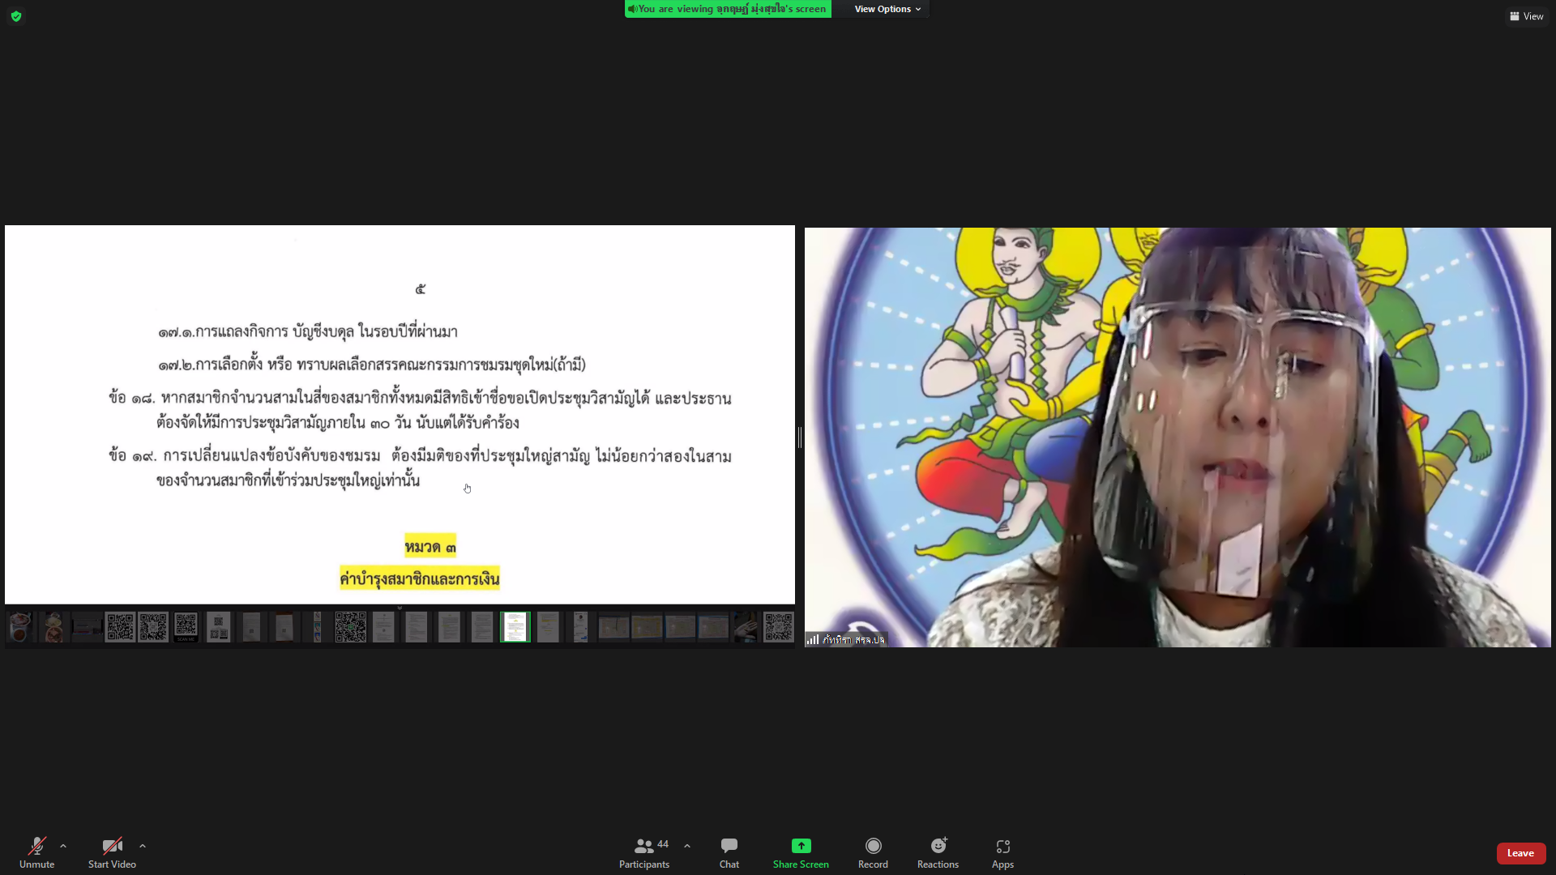Open the View layout menu
1556x875 pixels.
tap(1526, 16)
